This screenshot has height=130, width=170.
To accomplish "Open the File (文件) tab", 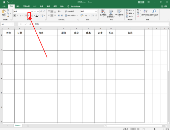I will point(4,6).
